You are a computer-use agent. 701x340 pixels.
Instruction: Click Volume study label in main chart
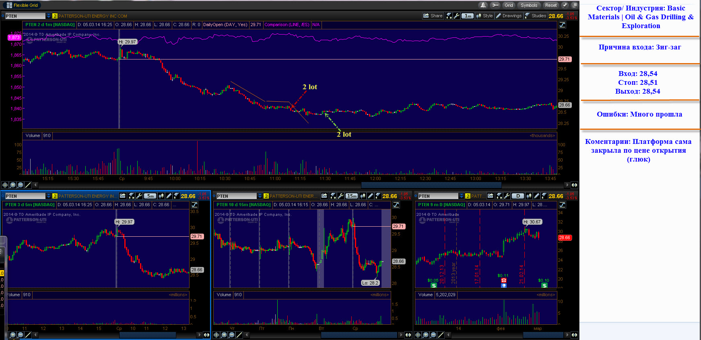click(33, 135)
